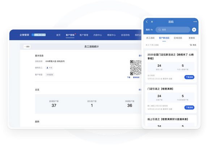Click the 返回 back button
Image resolution: width=217 pixels, height=145 pixels.
point(27,47)
